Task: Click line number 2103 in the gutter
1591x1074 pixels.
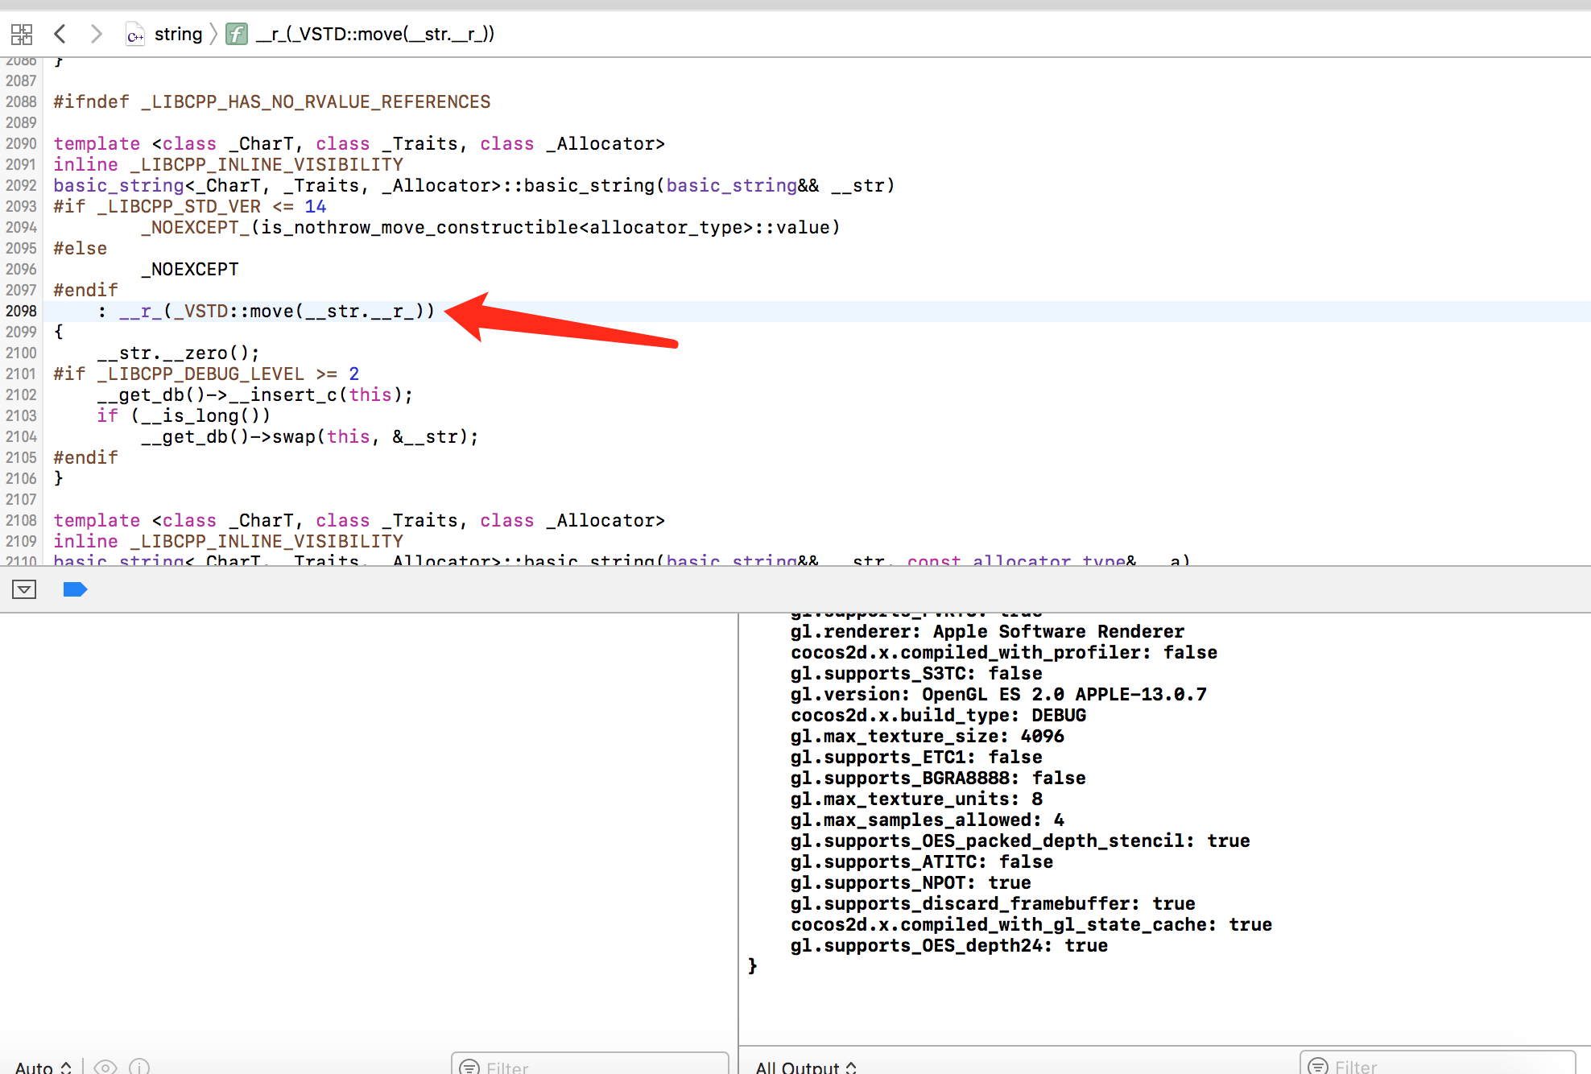Action: tap(21, 415)
